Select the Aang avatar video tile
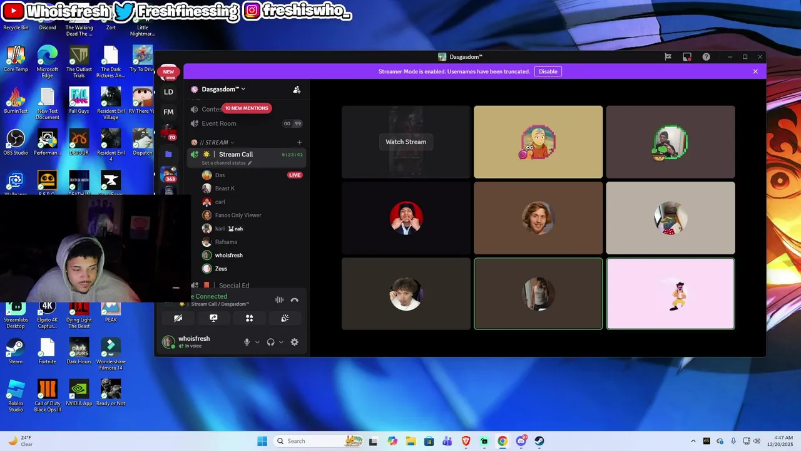This screenshot has height=451, width=801. tap(538, 142)
